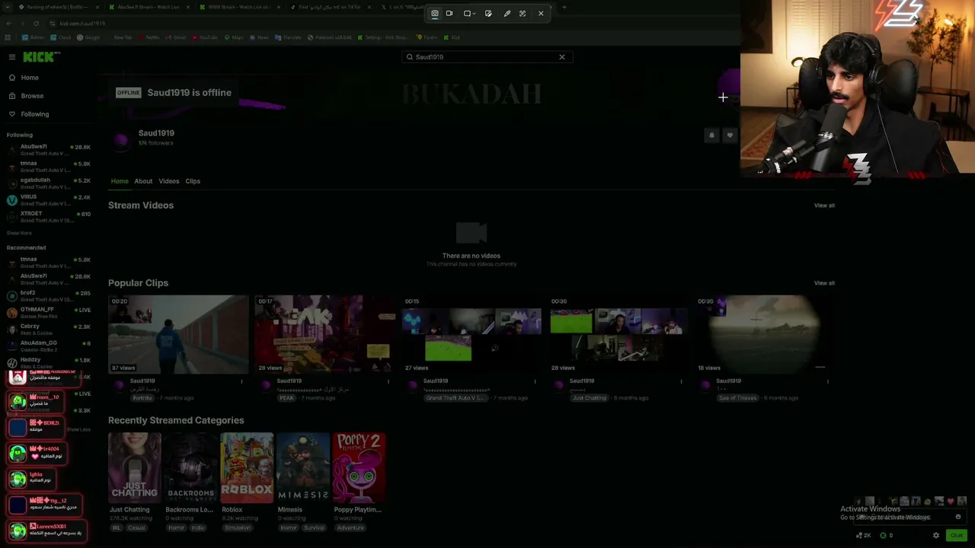Open brof2 channel in Recommended list

point(49,296)
